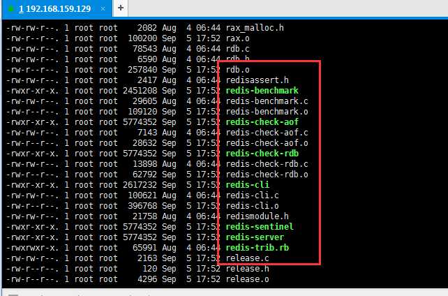Click file size 100200 of rax.o
This screenshot has width=448, height=296.
click(142, 38)
